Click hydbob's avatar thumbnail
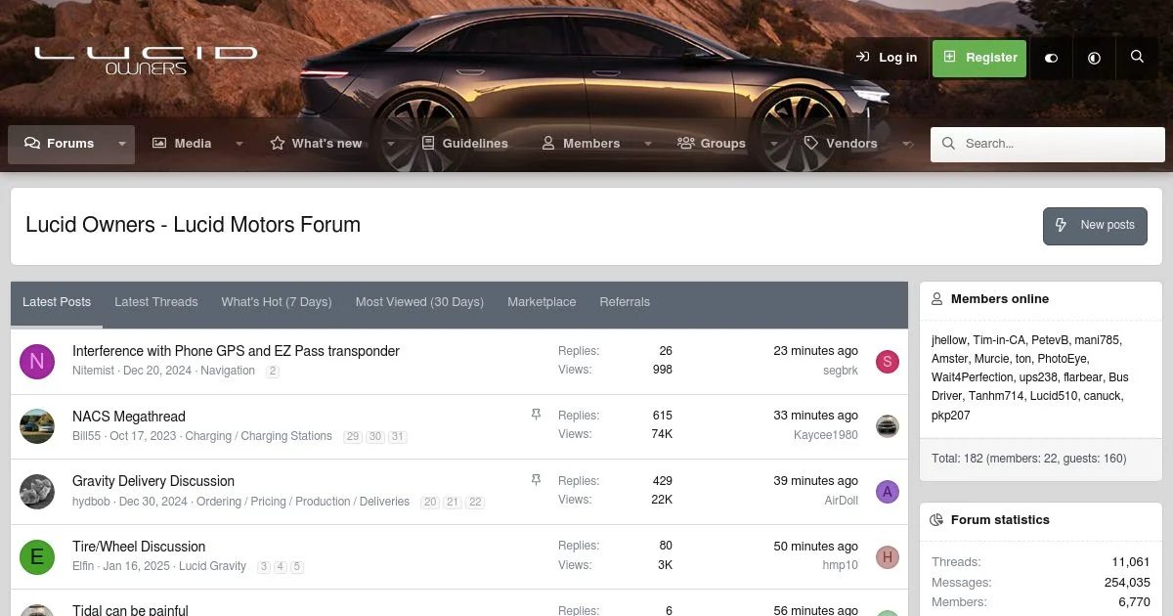 [37, 492]
